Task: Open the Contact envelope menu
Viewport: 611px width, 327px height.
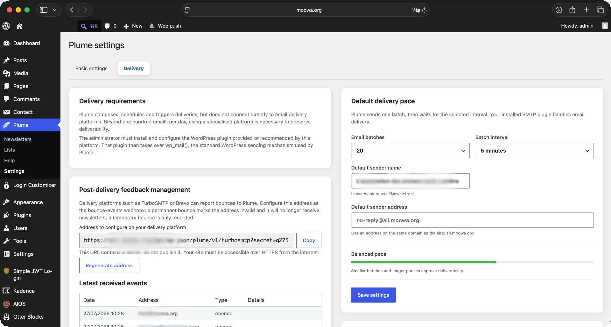Action: point(30,112)
